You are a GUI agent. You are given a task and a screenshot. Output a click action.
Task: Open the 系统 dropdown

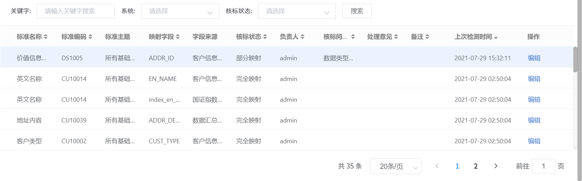pyautogui.click(x=180, y=11)
